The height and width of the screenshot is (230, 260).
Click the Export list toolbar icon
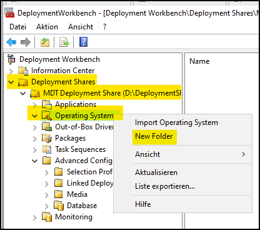[x=64, y=42]
